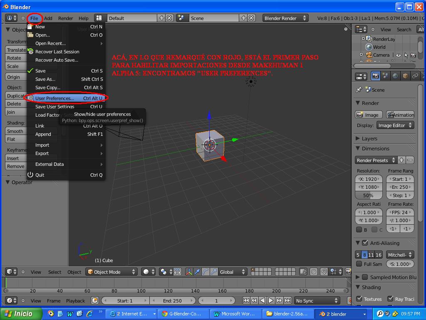
Task: Open the Image Editor display dropdown
Action: tap(395, 125)
